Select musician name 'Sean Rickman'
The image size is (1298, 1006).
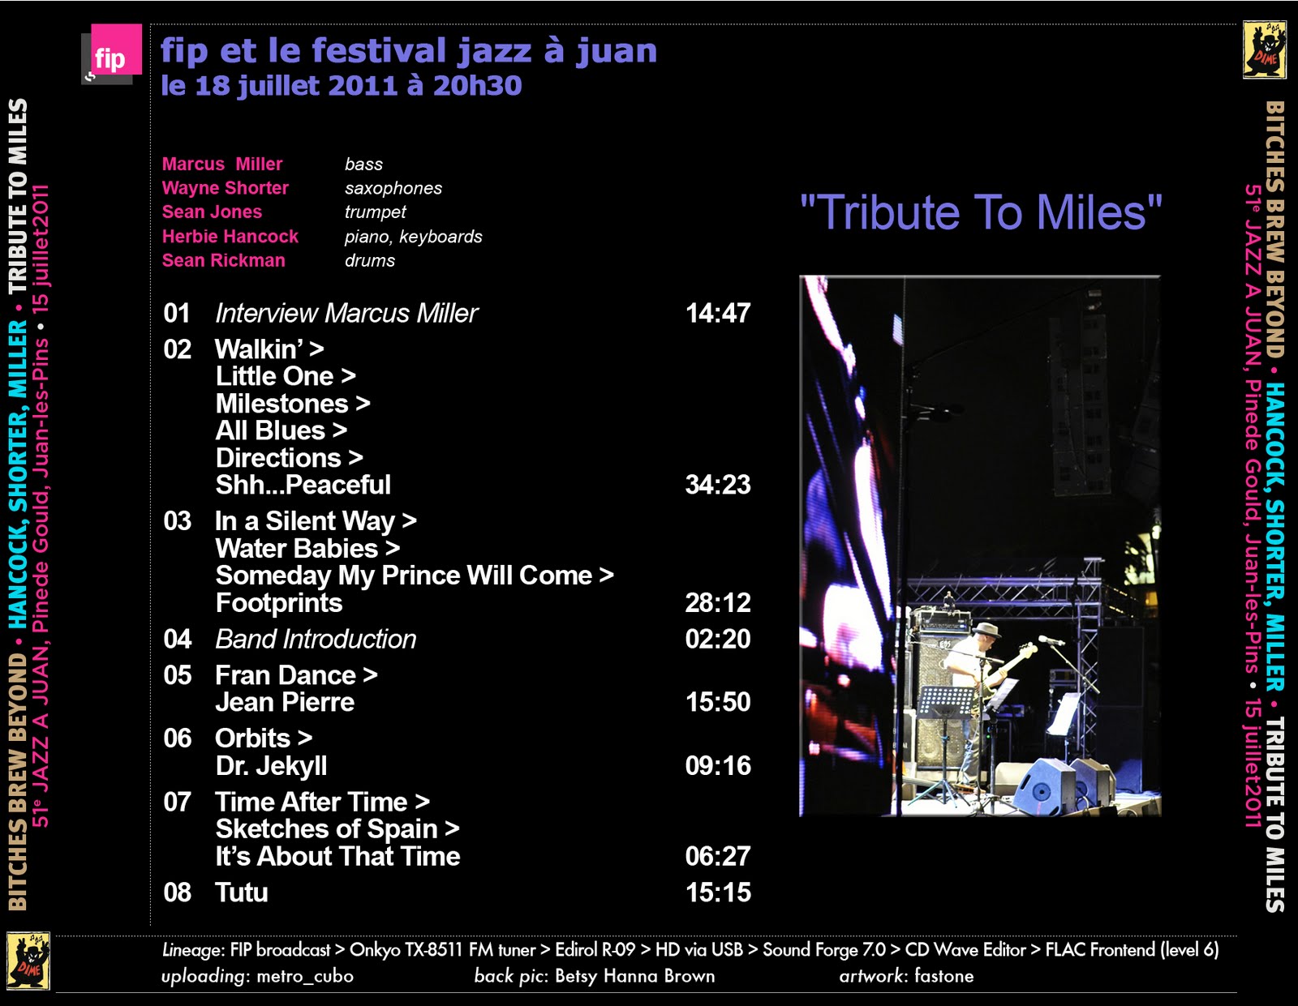(x=224, y=261)
